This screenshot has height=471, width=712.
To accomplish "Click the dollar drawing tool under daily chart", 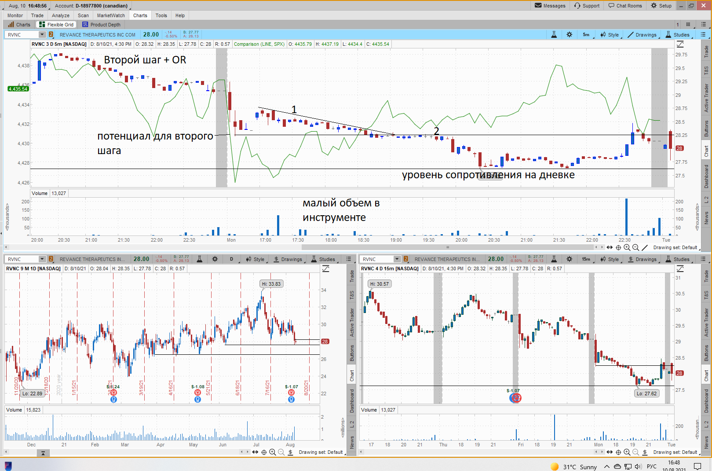I will pos(290,452).
